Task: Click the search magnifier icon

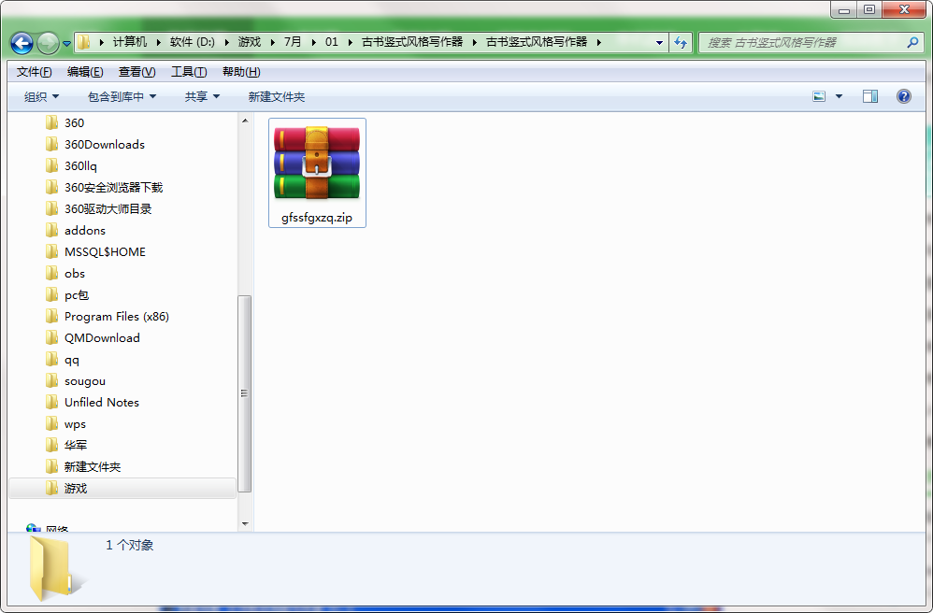Action: (912, 42)
